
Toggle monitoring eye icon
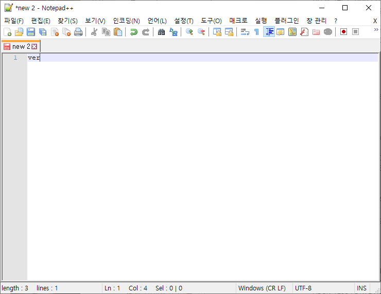328,32
